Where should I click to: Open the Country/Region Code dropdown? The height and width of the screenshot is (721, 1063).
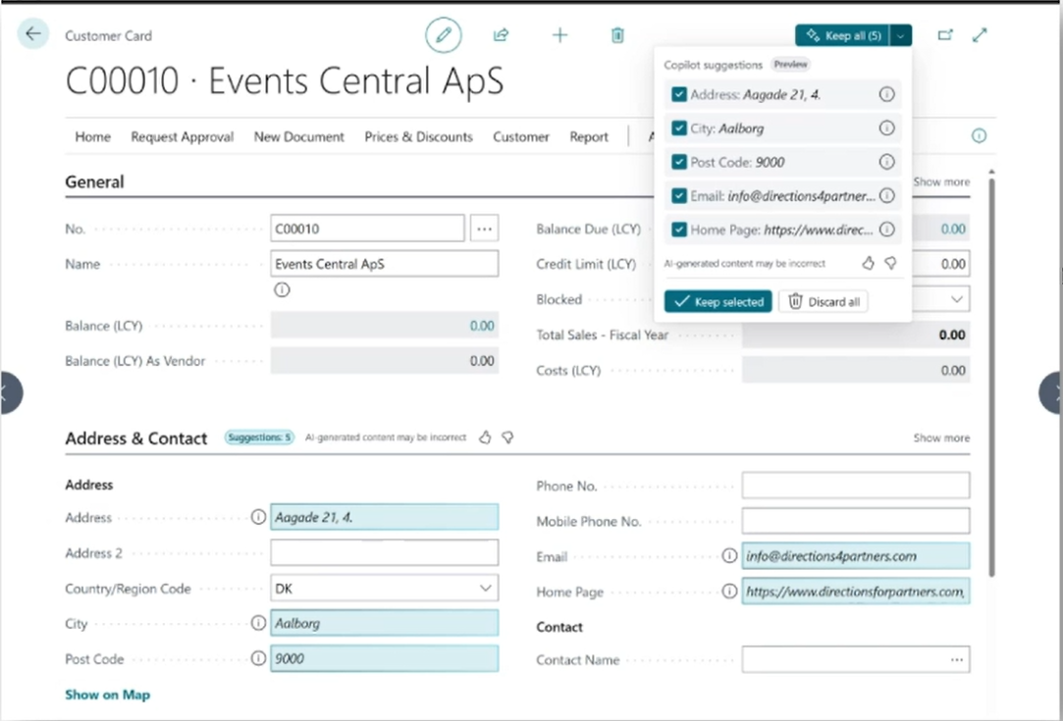(x=485, y=589)
